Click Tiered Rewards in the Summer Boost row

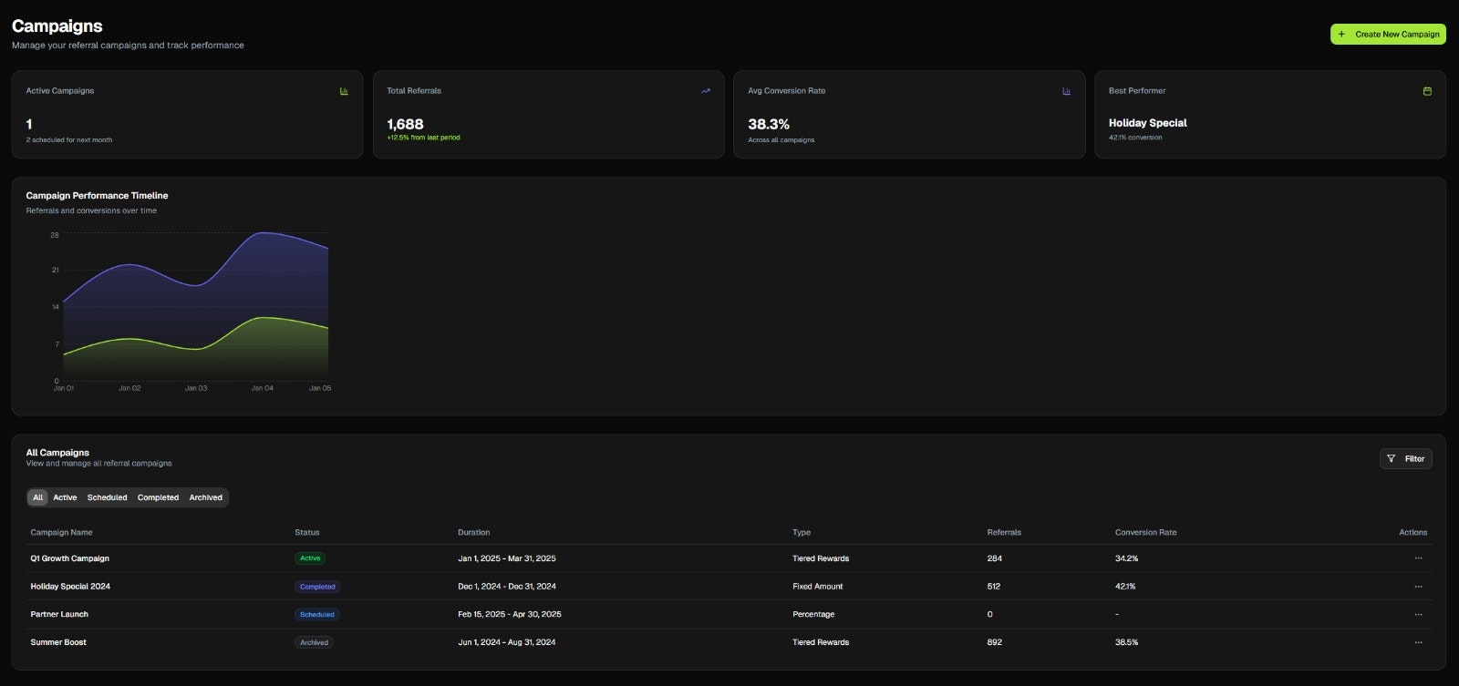coord(821,642)
